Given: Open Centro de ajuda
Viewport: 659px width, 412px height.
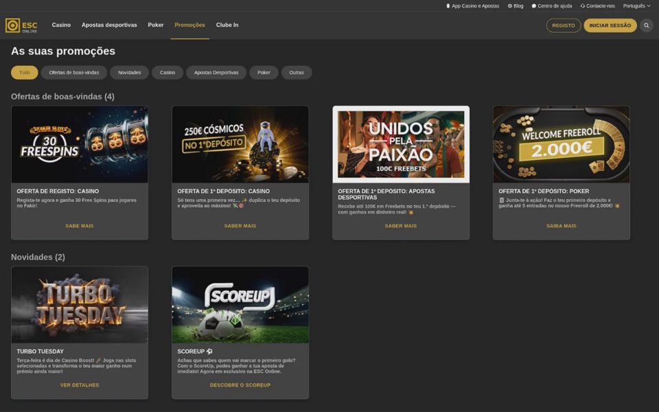Looking at the screenshot, I should pyautogui.click(x=552, y=6).
